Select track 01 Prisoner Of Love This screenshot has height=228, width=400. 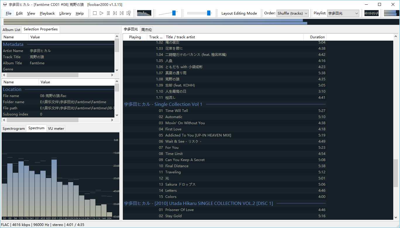(x=224, y=210)
